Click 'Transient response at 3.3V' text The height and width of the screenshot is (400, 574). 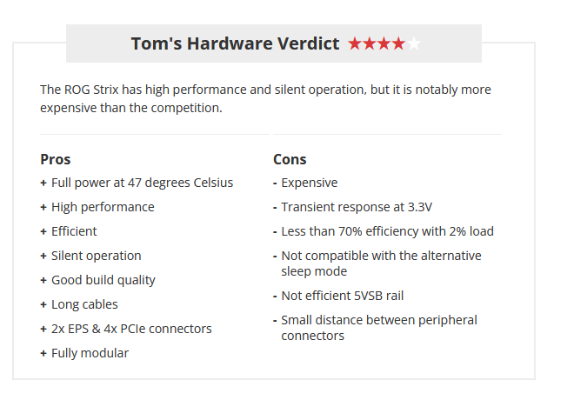(357, 207)
